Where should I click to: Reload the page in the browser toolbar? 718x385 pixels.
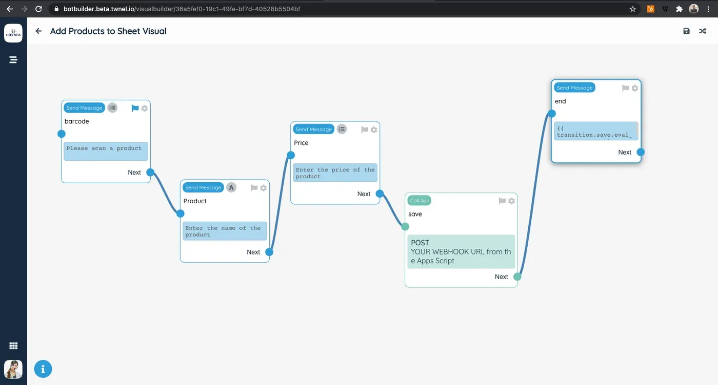(39, 9)
